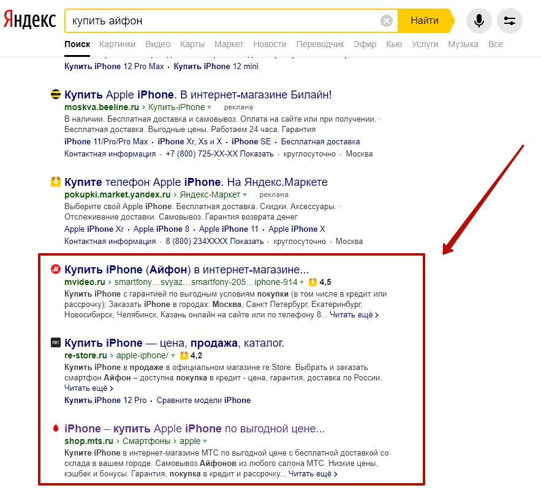The width and height of the screenshot is (541, 488).
Task: Expand dropdown arrow next to shop.mts.ru URL
Action: [x=205, y=441]
